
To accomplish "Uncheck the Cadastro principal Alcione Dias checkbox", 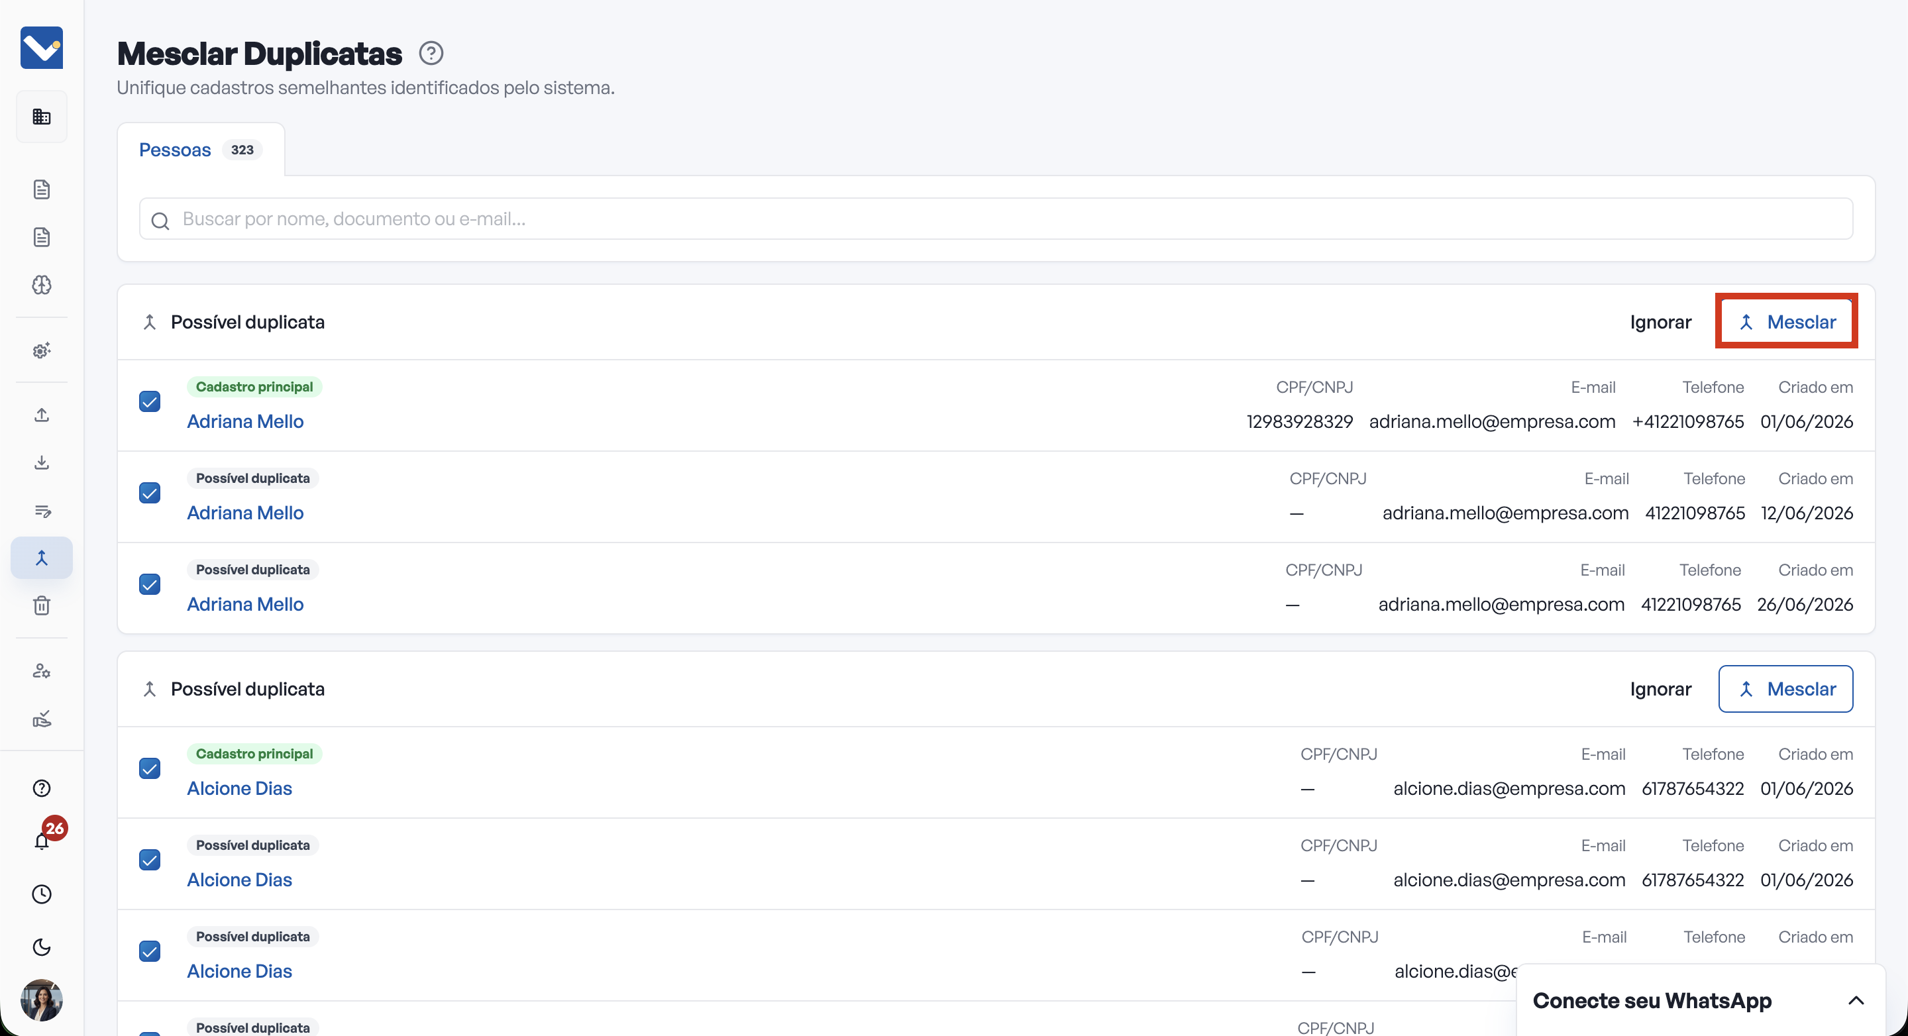I will 150,768.
